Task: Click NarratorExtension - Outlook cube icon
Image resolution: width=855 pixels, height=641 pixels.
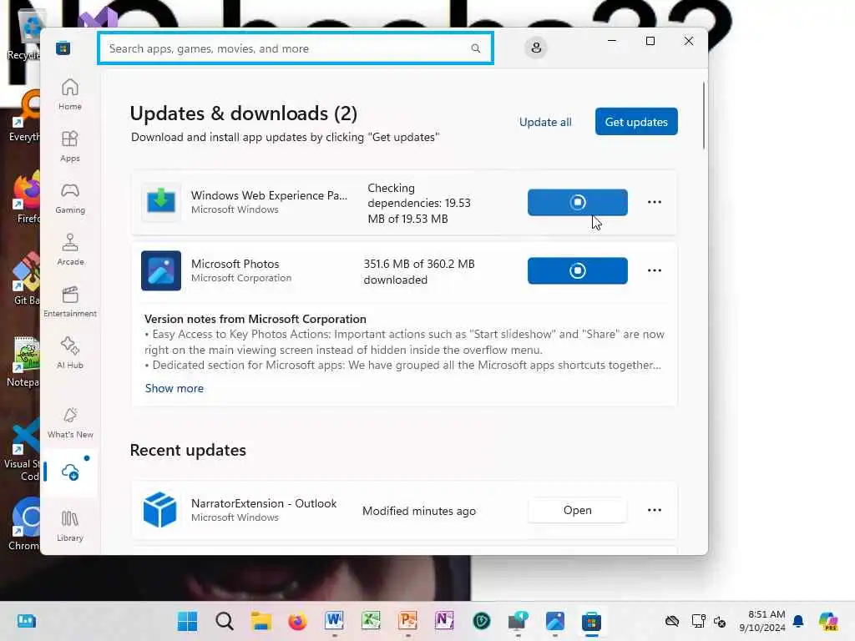Action: 159,510
